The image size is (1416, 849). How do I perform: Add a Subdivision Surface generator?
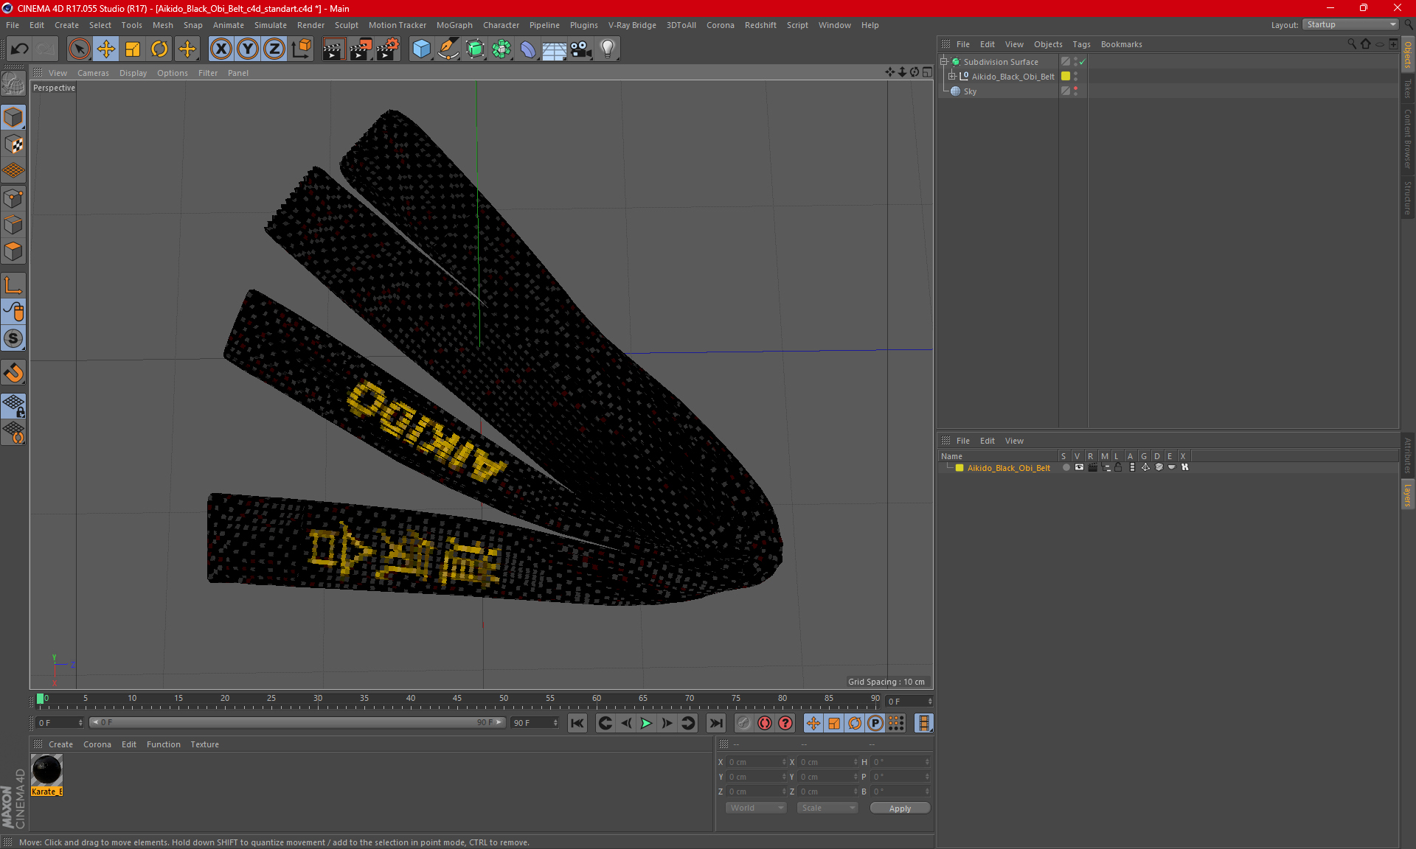pyautogui.click(x=475, y=49)
